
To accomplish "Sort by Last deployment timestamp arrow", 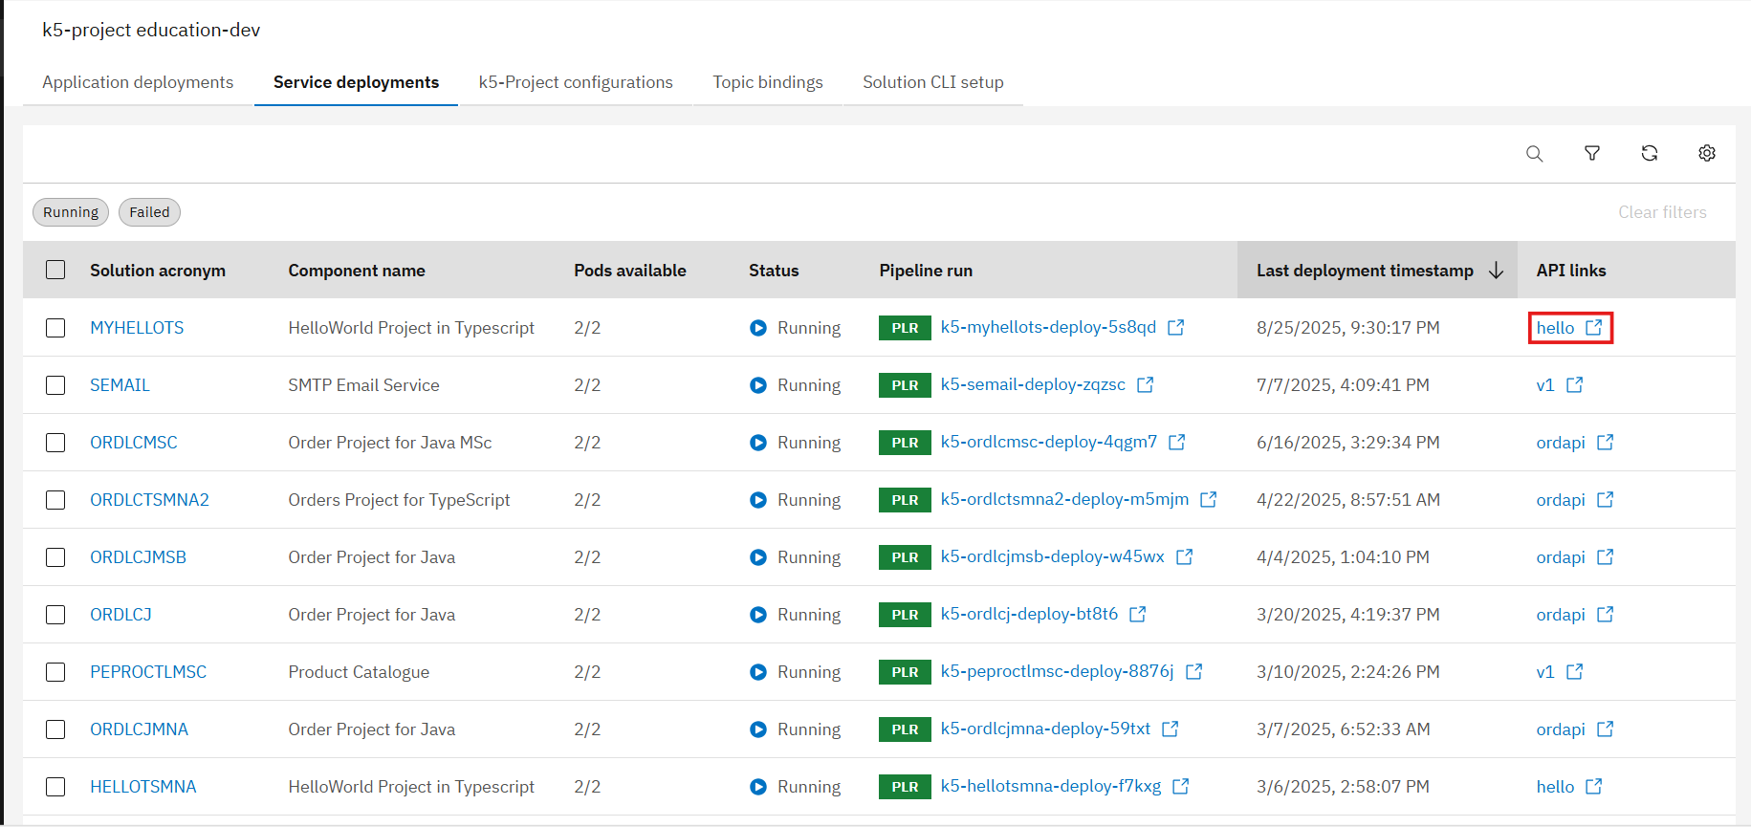I will click(1496, 271).
